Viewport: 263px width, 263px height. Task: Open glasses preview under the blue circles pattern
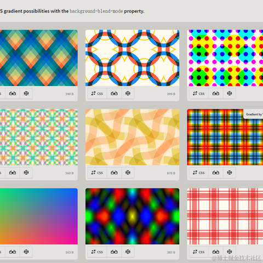(x=114, y=94)
